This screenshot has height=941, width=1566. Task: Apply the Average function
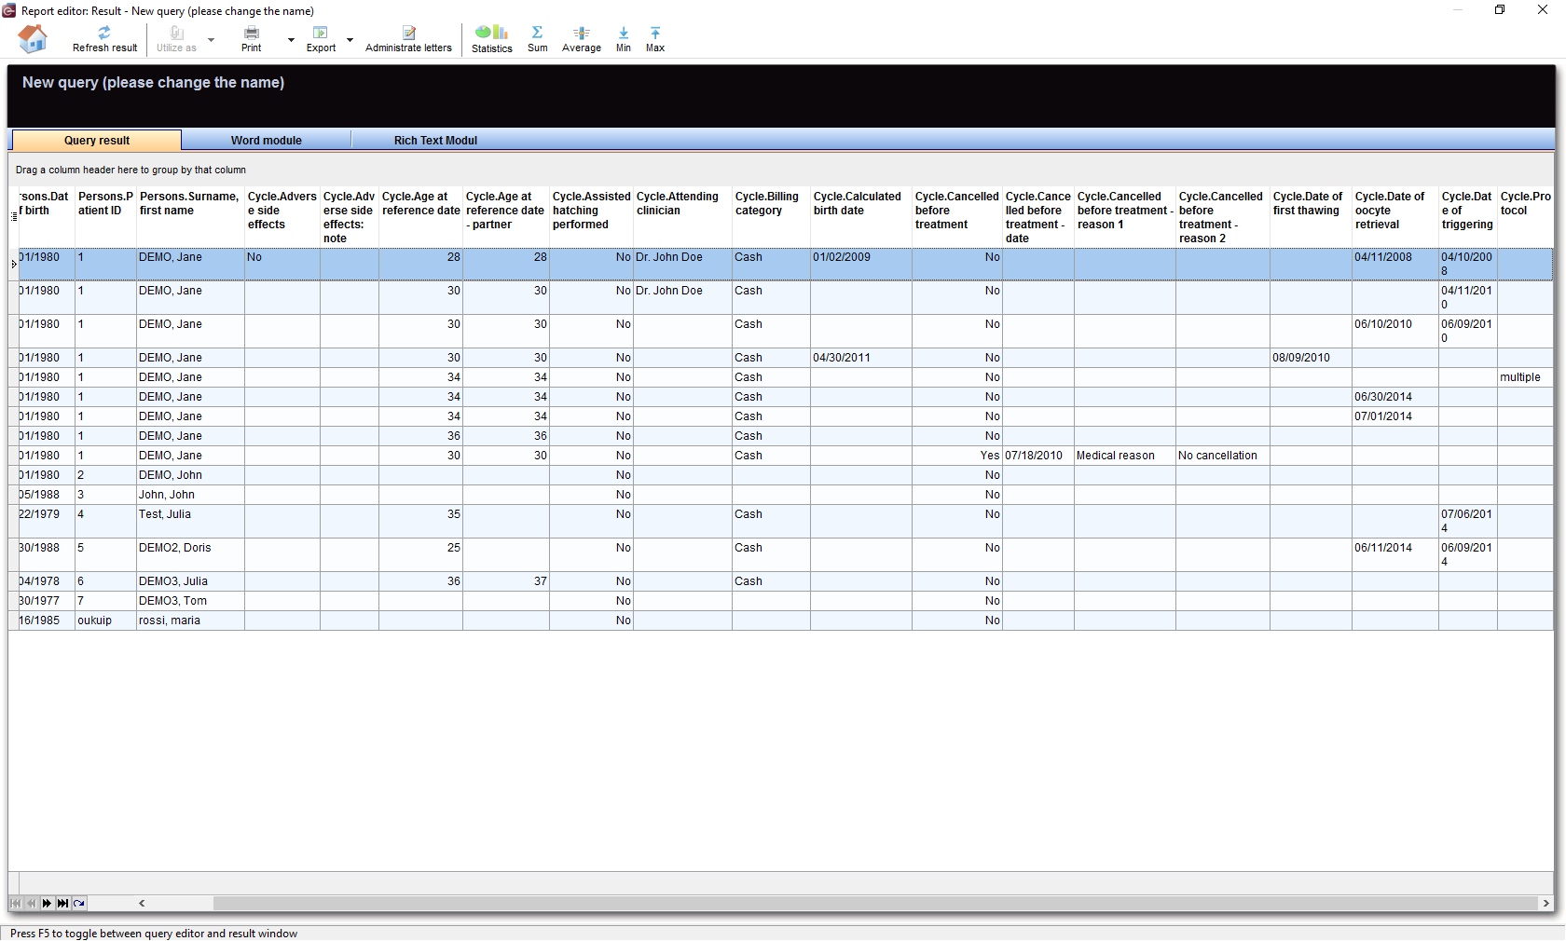click(582, 39)
